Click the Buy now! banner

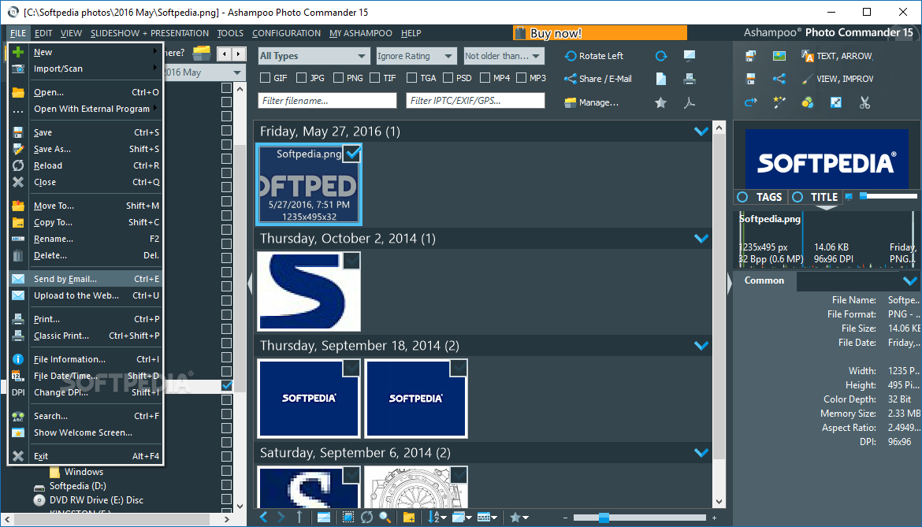[x=600, y=33]
